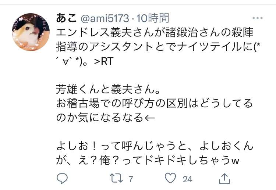The width and height of the screenshot is (276, 190).
Task: View likes by clicking the count 24
Action: tap(187, 179)
